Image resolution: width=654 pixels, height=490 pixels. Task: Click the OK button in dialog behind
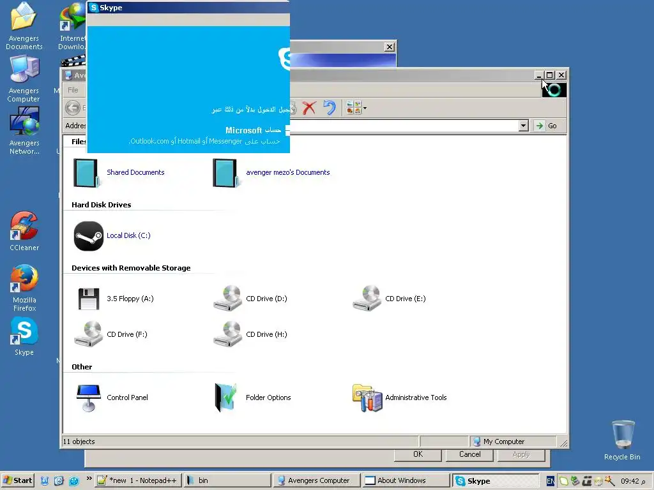418,454
